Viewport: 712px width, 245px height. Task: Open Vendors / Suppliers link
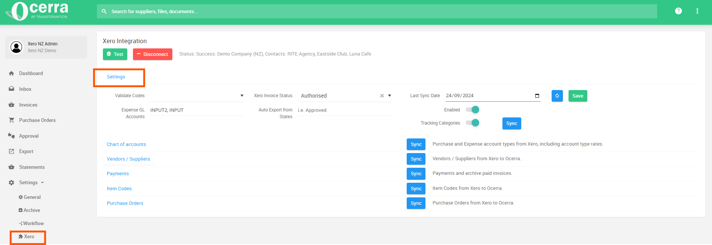tap(128, 159)
